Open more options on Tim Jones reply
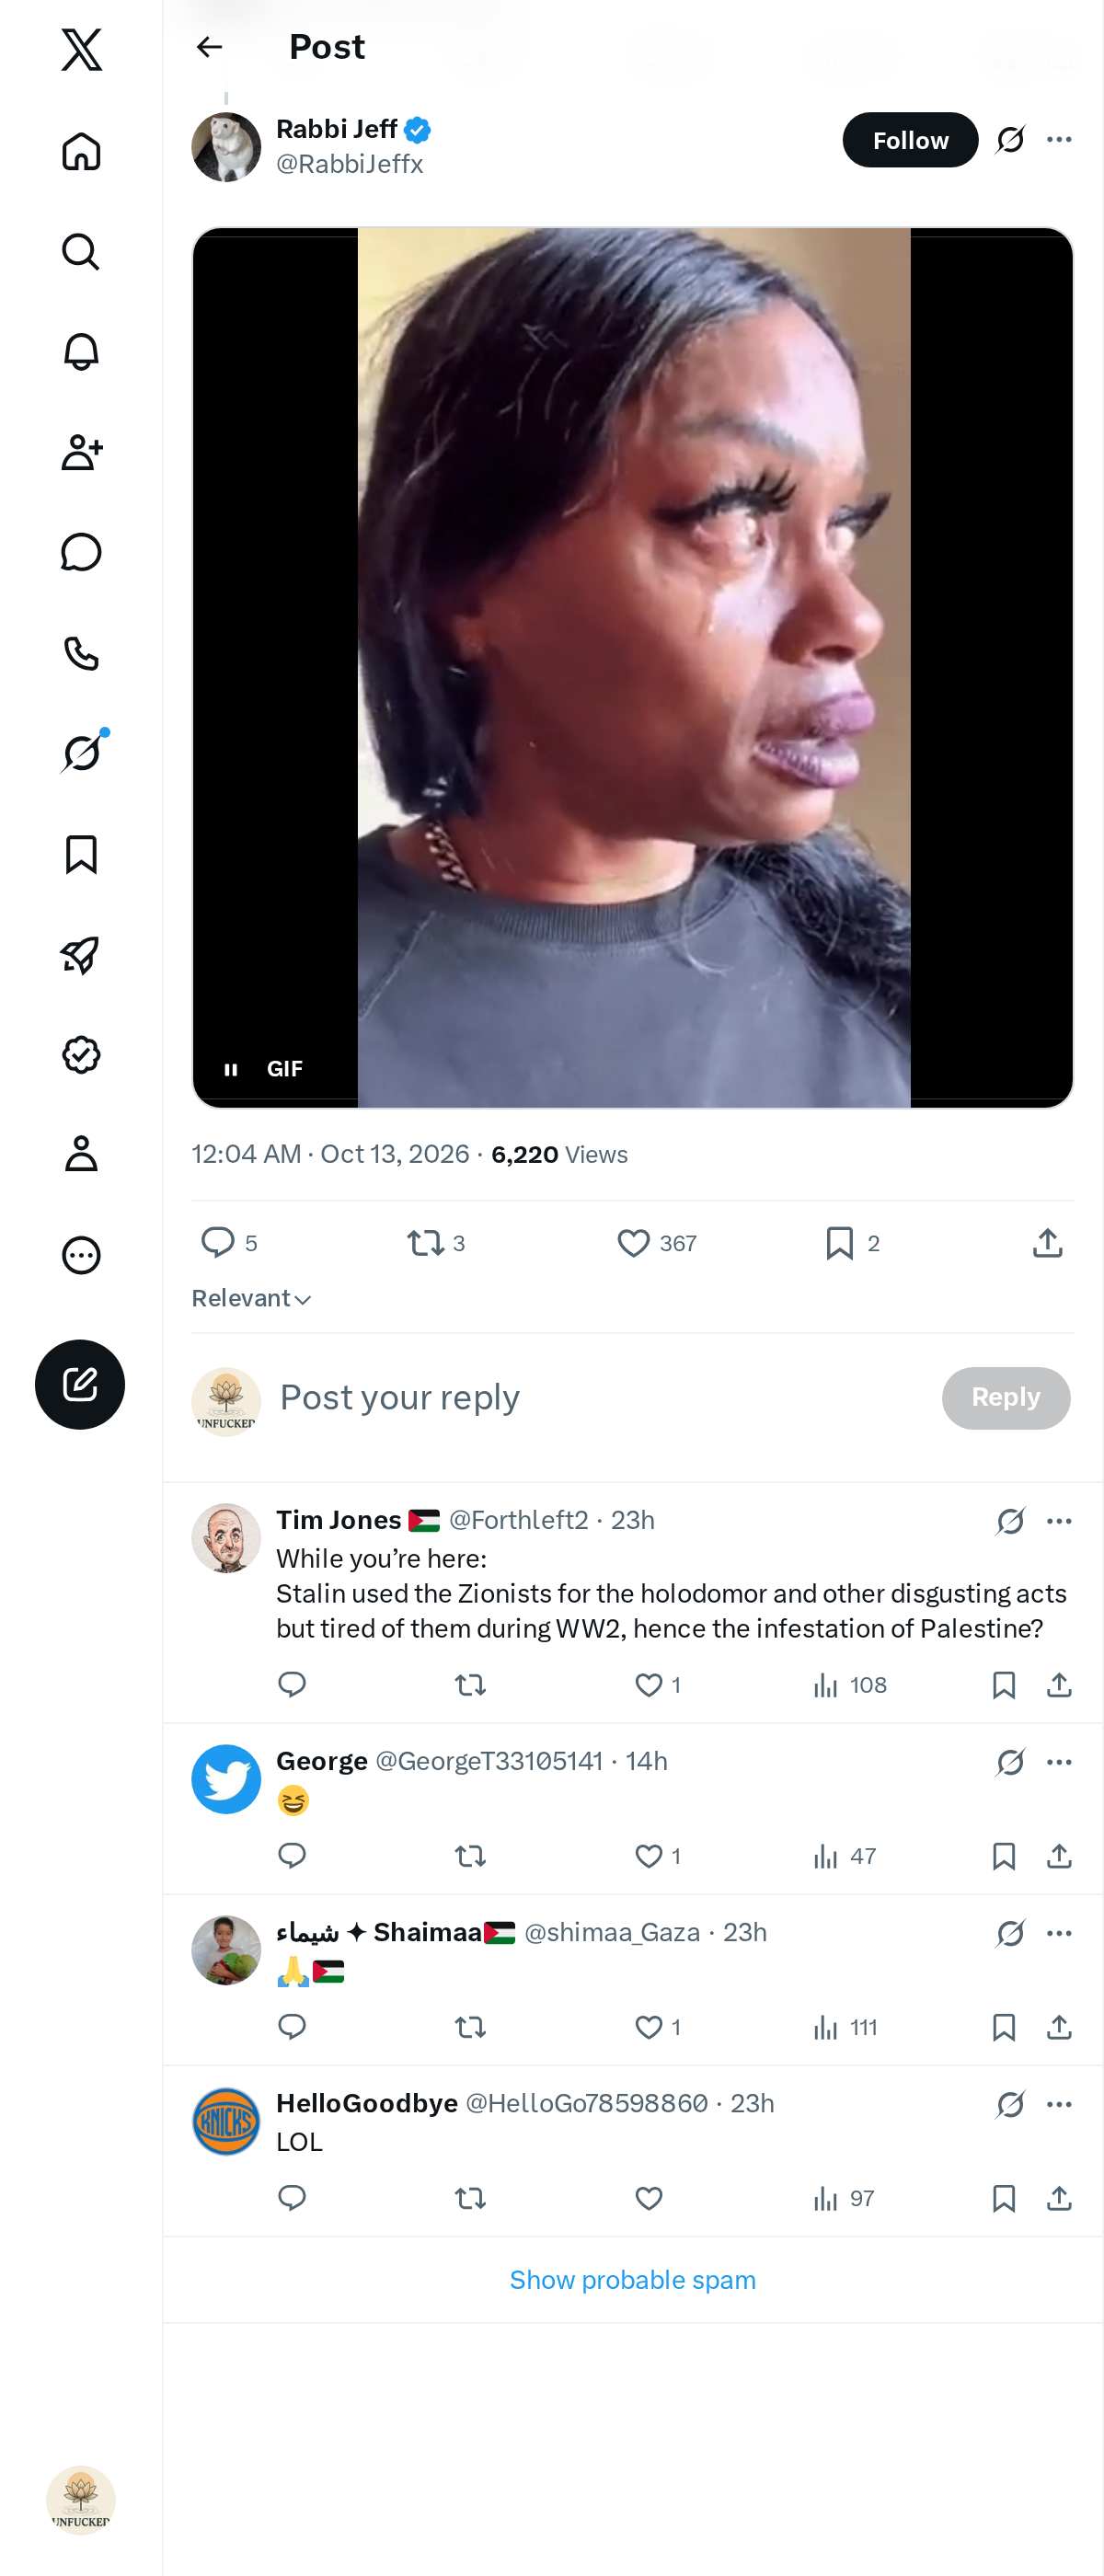 click(x=1059, y=1521)
